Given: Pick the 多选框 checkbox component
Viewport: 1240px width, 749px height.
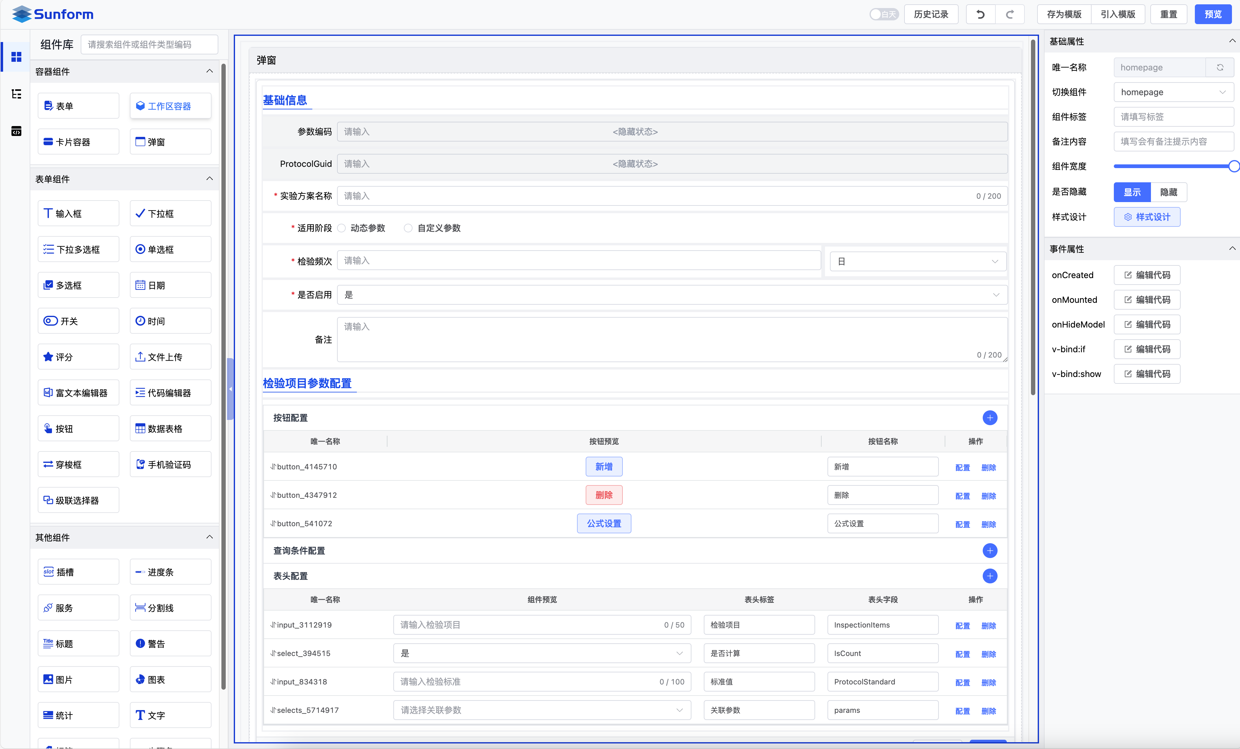Looking at the screenshot, I should click(78, 285).
